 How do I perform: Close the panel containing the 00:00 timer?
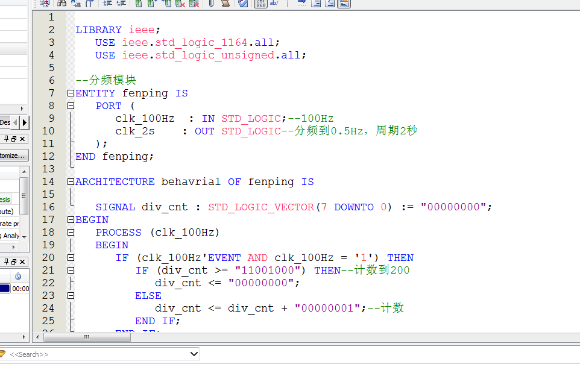(22, 262)
